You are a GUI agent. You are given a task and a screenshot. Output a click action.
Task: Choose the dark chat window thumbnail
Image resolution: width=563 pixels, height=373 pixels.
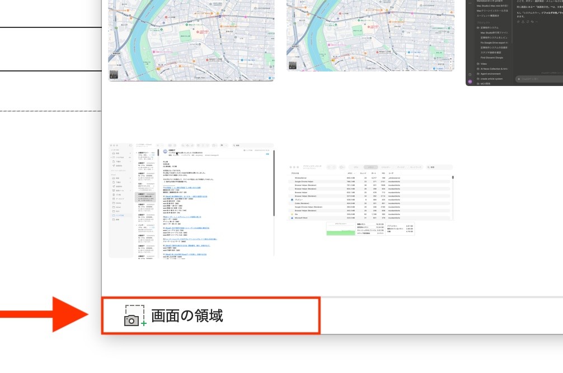(x=514, y=42)
